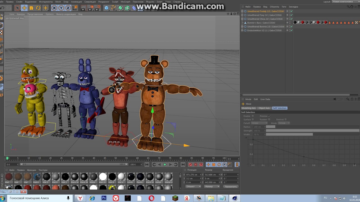Toggle X axis lock

click(54, 8)
